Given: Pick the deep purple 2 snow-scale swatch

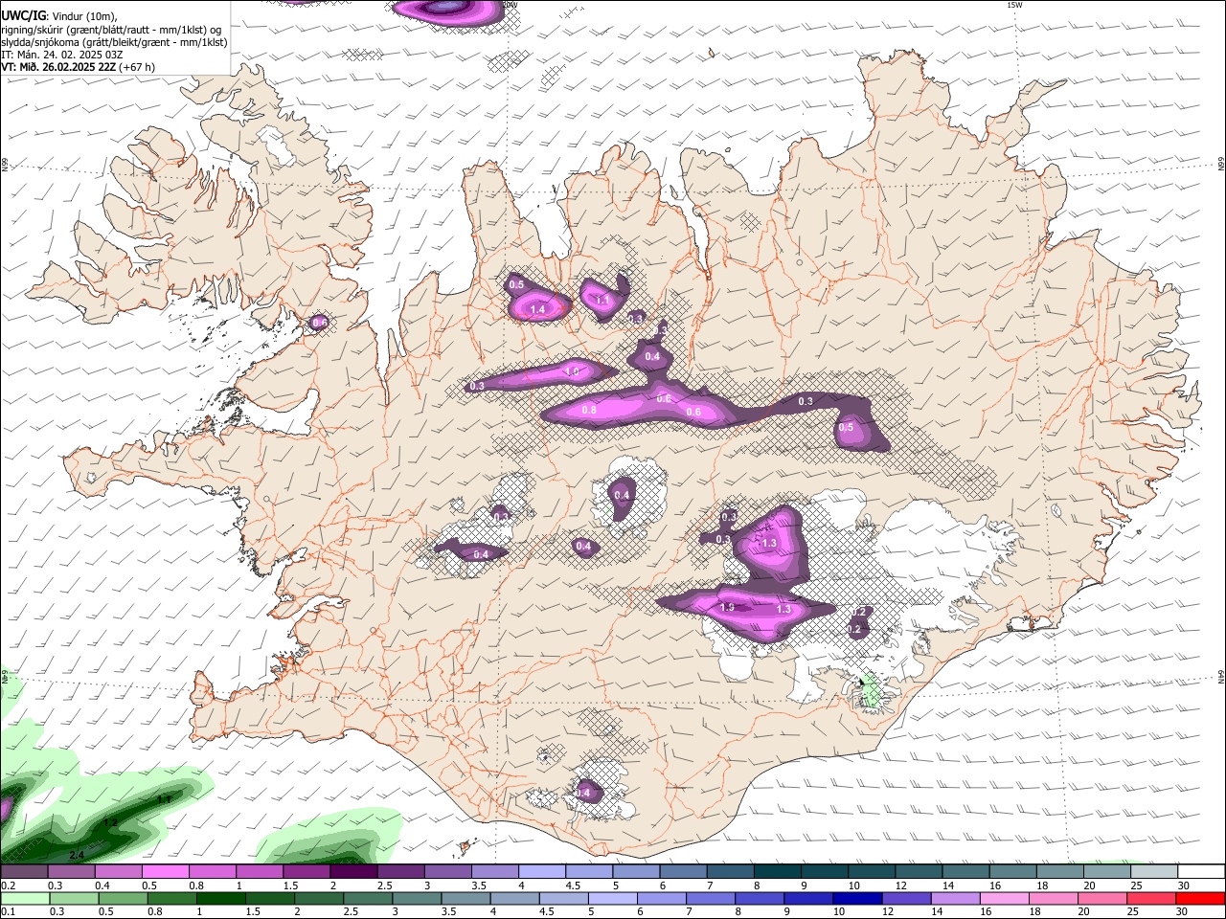Looking at the screenshot, I should (x=353, y=871).
